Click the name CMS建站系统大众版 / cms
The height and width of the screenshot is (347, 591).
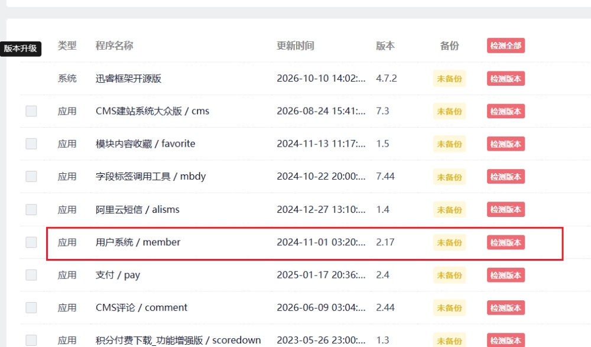point(152,111)
